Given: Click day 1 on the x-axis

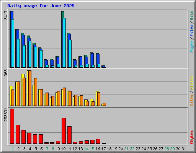Looking at the screenshot, I should [x=13, y=149].
